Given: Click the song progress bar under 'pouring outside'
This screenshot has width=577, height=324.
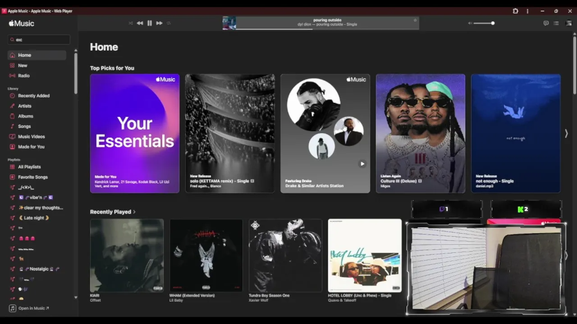Looking at the screenshot, I should pos(327,29).
